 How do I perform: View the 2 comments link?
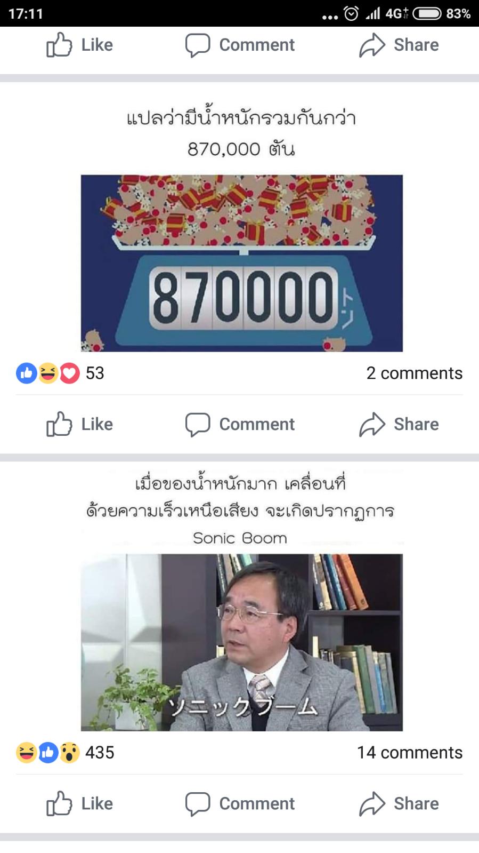pos(415,373)
